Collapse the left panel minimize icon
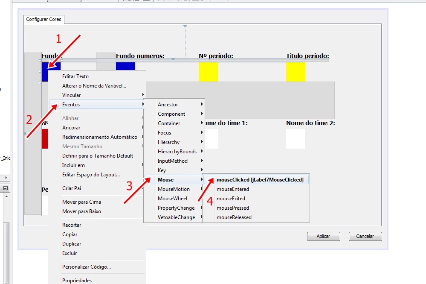 click(6, 188)
